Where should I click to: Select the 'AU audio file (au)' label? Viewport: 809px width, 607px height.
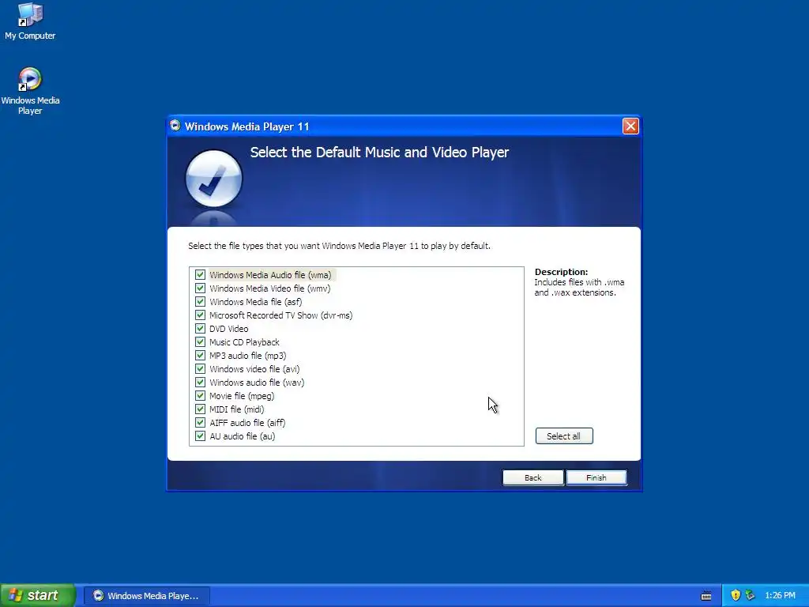tap(242, 436)
